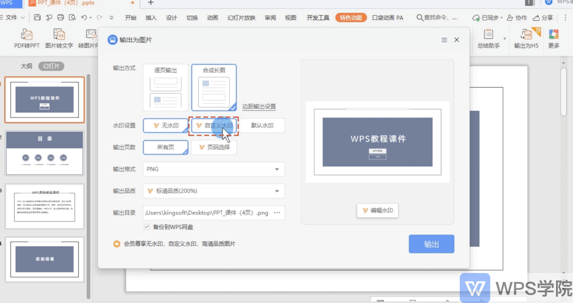The width and height of the screenshot is (573, 303).
Task: Select slide 1 thumbnail WPS教程课件
Action: tap(45, 99)
